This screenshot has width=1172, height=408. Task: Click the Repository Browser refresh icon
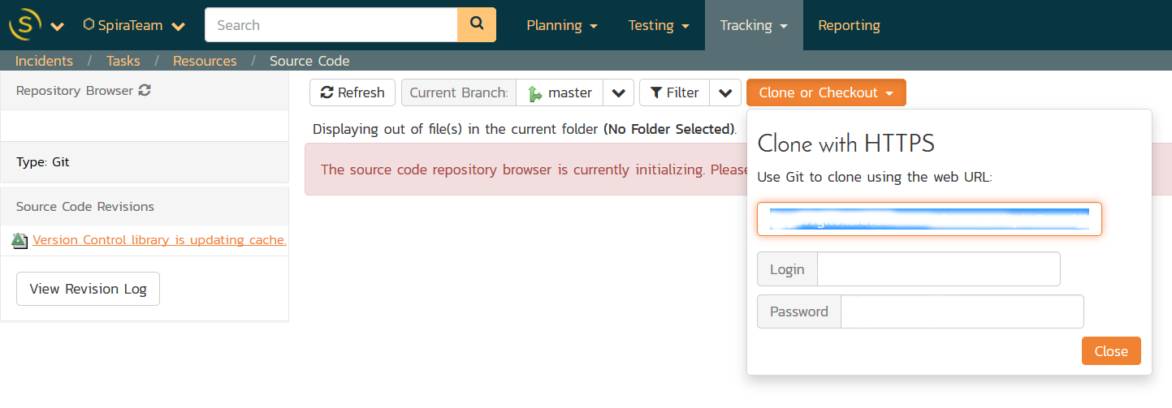tap(145, 91)
